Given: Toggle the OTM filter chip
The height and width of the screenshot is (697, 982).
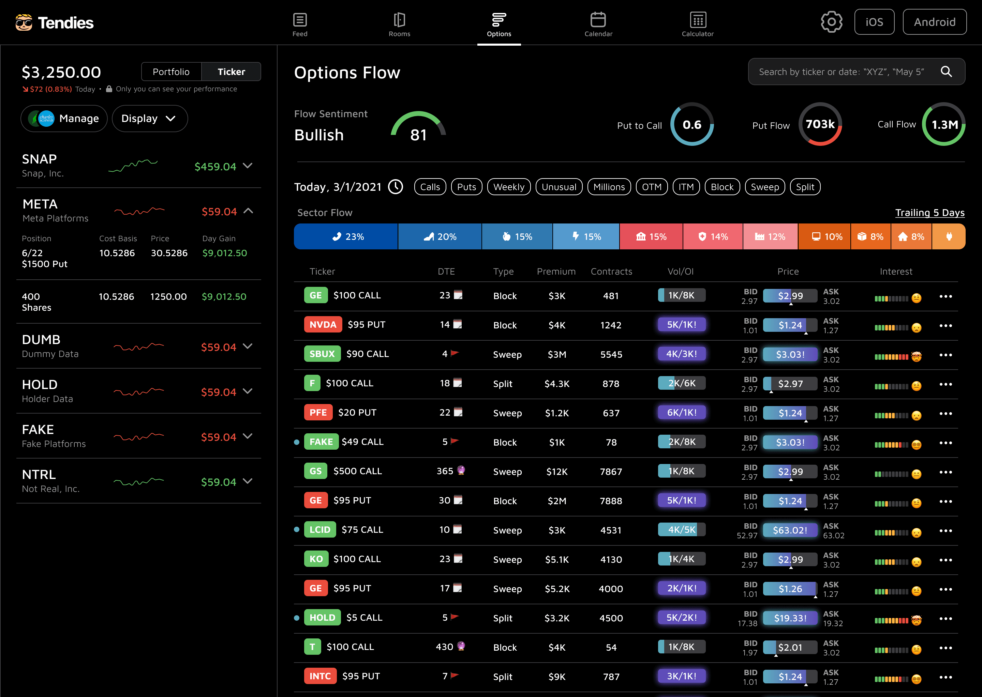Looking at the screenshot, I should click(x=652, y=187).
